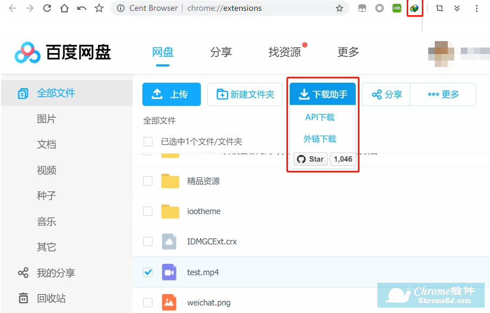Toggle the select-all checkbox in file header

(148, 142)
